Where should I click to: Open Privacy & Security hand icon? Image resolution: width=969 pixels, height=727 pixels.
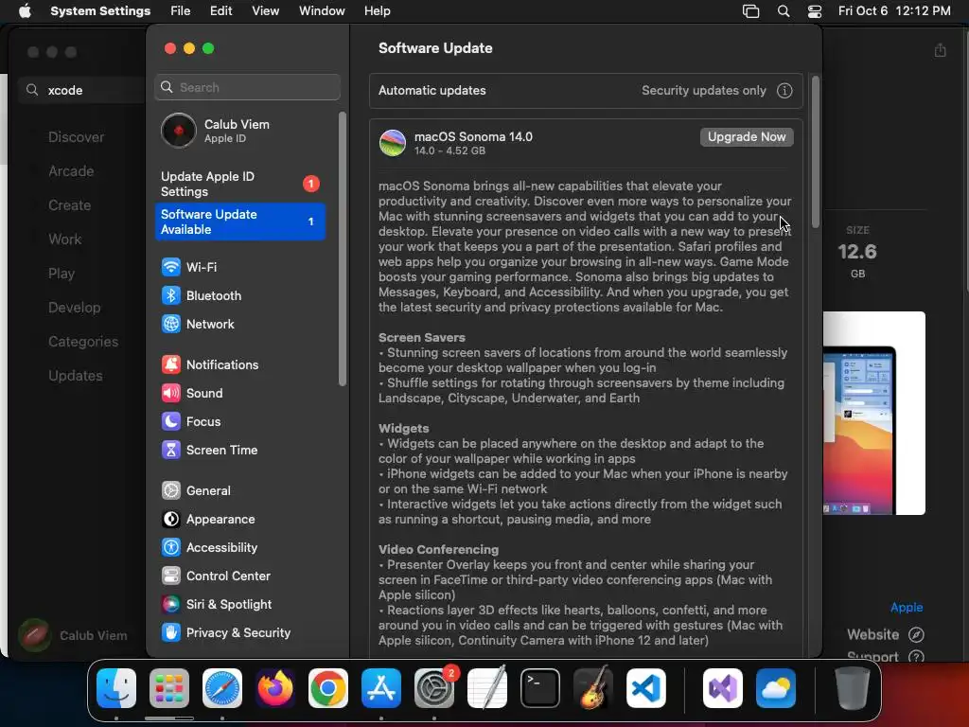coord(171,632)
